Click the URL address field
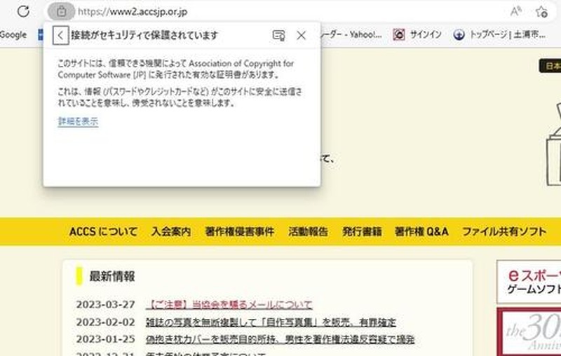 [280, 11]
